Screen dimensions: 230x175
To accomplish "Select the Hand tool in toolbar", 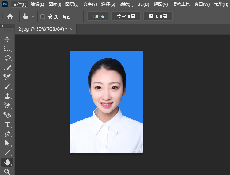I will 7,162.
